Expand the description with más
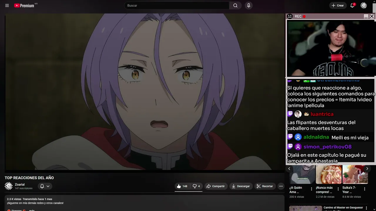 coord(32,210)
